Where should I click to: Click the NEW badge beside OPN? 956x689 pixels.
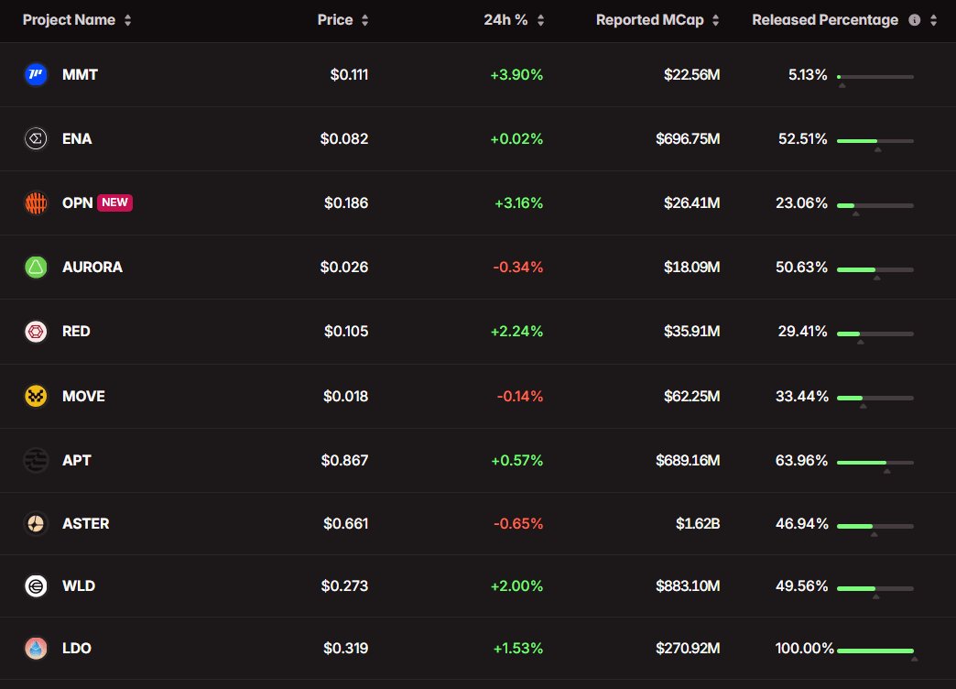pyautogui.click(x=115, y=202)
